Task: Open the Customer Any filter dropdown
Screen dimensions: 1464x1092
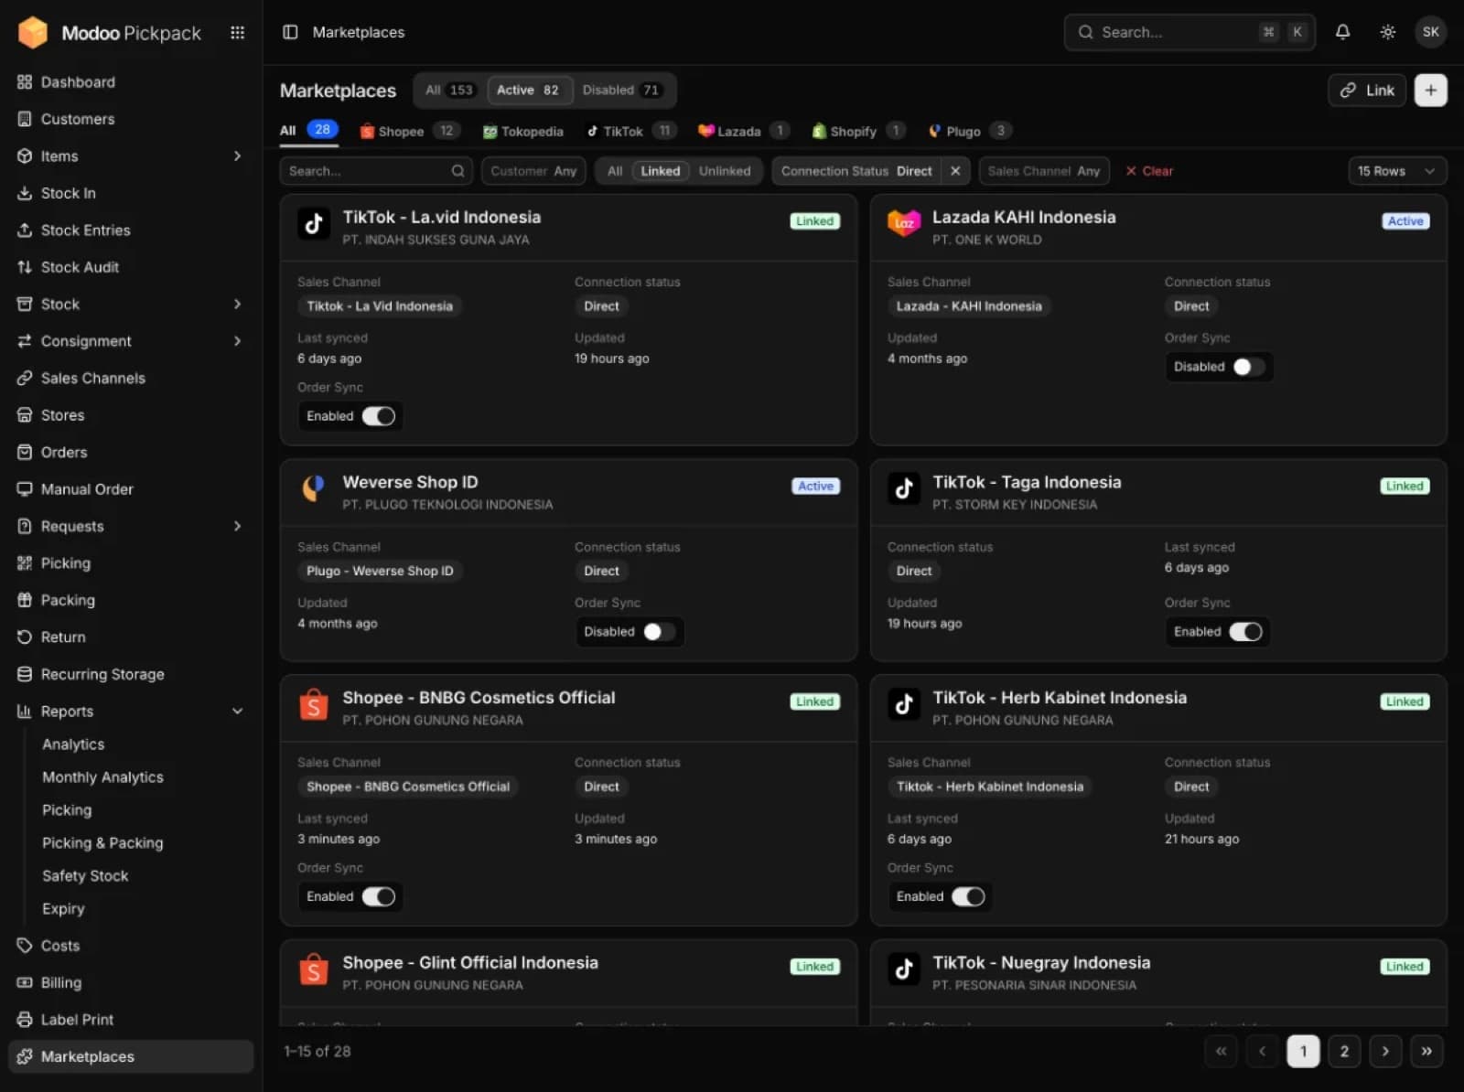Action: pyautogui.click(x=533, y=171)
